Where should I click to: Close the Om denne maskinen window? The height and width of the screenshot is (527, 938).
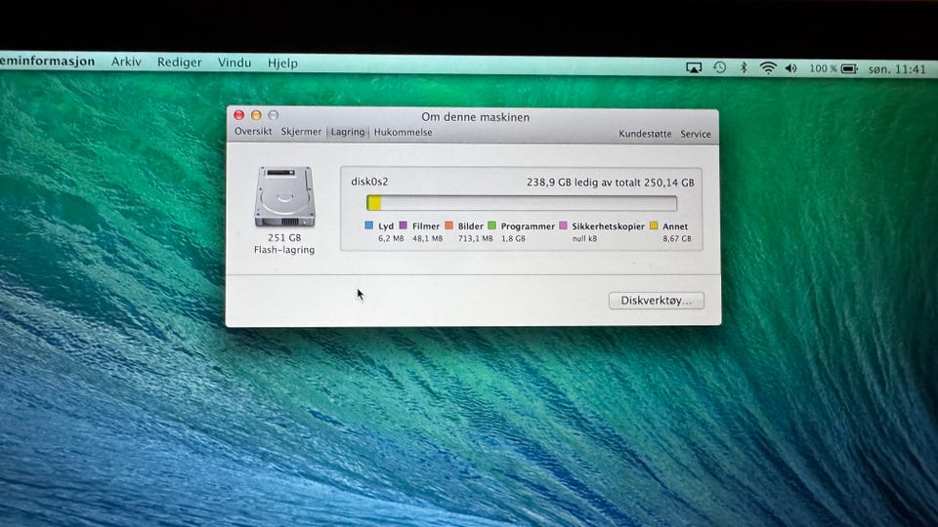(x=238, y=115)
